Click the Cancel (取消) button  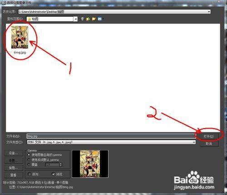209,144
